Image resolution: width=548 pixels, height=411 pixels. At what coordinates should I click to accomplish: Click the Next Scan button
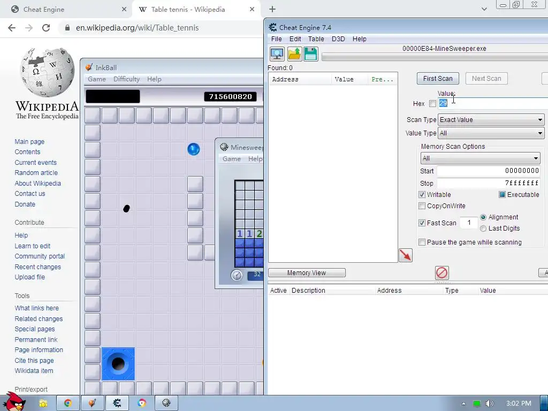(486, 79)
